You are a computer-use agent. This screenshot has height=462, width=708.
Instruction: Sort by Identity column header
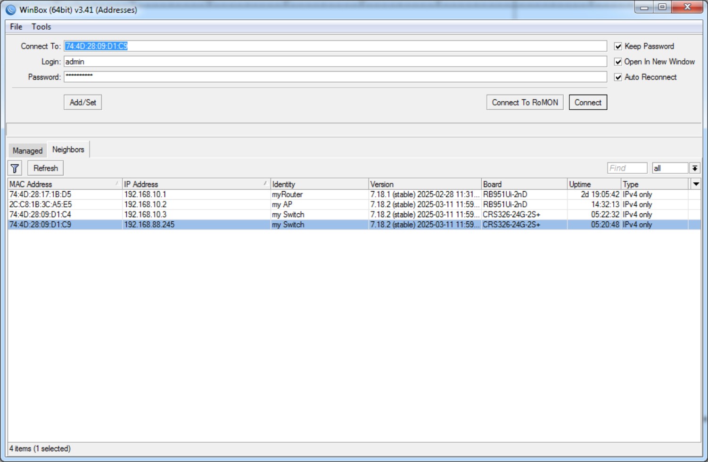tap(320, 184)
